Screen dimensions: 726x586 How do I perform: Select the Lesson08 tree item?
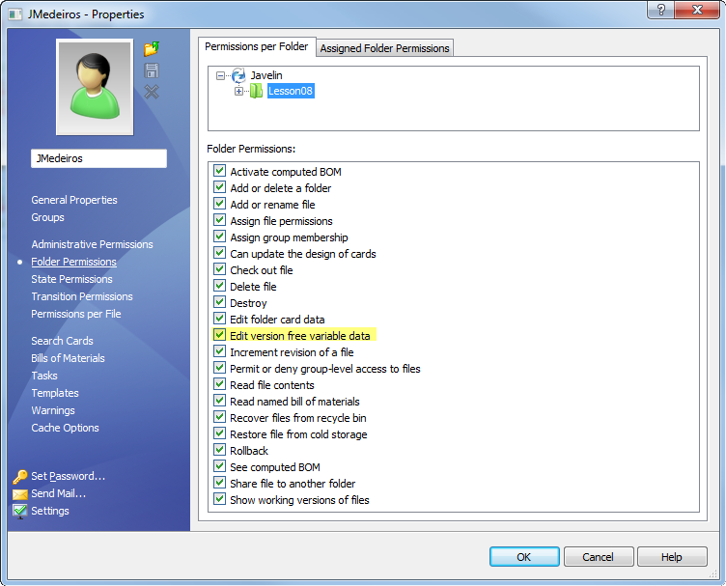point(291,91)
